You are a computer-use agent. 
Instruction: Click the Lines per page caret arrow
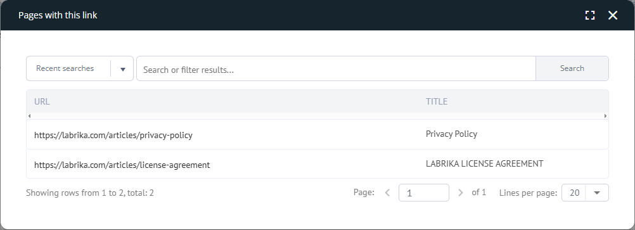pyautogui.click(x=596, y=193)
